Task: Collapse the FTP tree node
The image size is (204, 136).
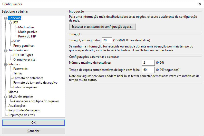Action: coord(11,23)
